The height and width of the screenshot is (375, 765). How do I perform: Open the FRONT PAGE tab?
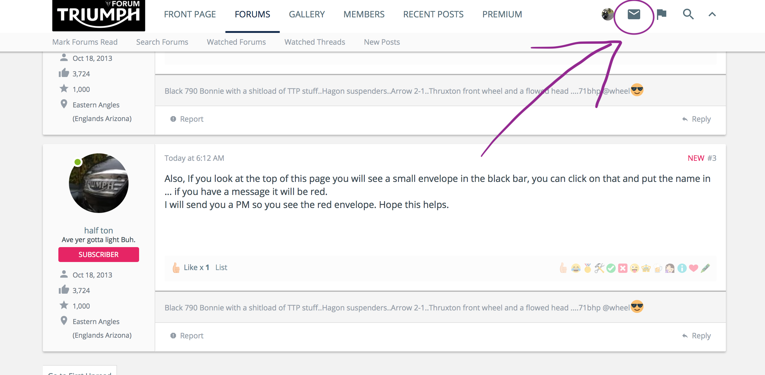pos(190,14)
